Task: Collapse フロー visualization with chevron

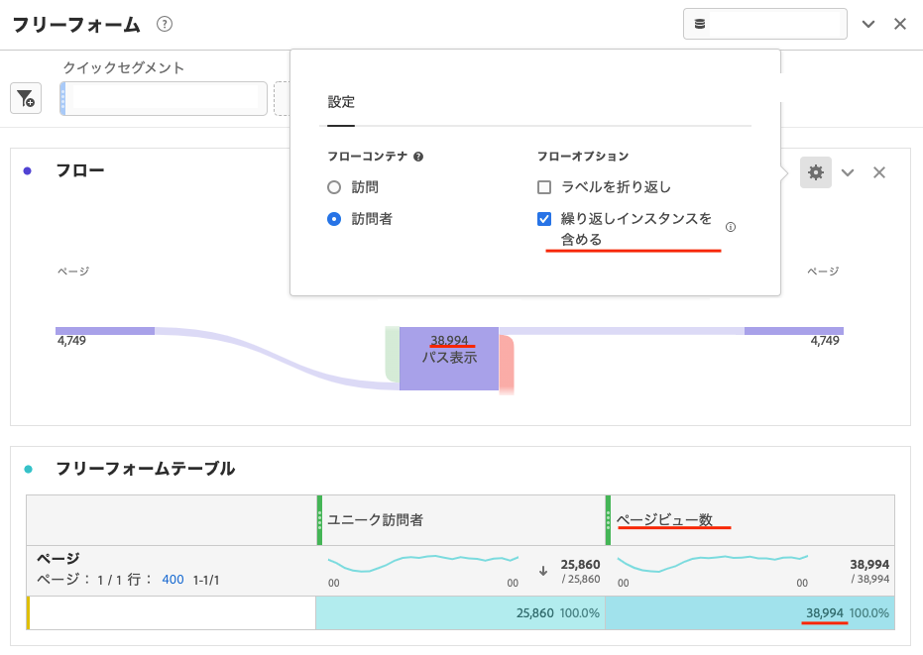Action: (848, 172)
